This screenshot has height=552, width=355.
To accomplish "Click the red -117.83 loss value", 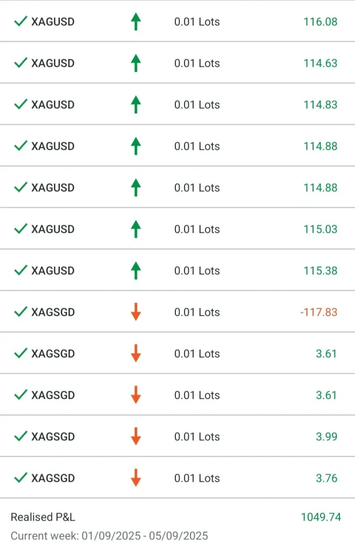I will 319,312.
